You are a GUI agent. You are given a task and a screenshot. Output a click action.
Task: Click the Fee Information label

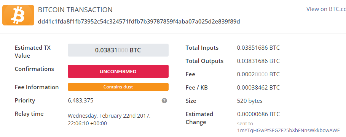[37, 87]
